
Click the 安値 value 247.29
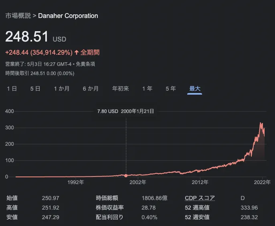pyautogui.click(x=51, y=217)
